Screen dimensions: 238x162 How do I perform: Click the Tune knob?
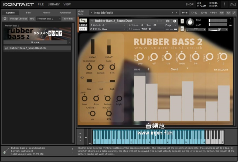tap(190, 22)
